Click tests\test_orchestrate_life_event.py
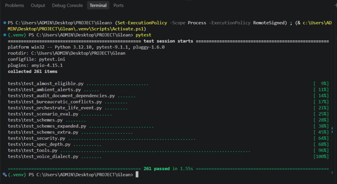Image resolution: width=337 pixels, height=184 pixels. coord(55,108)
